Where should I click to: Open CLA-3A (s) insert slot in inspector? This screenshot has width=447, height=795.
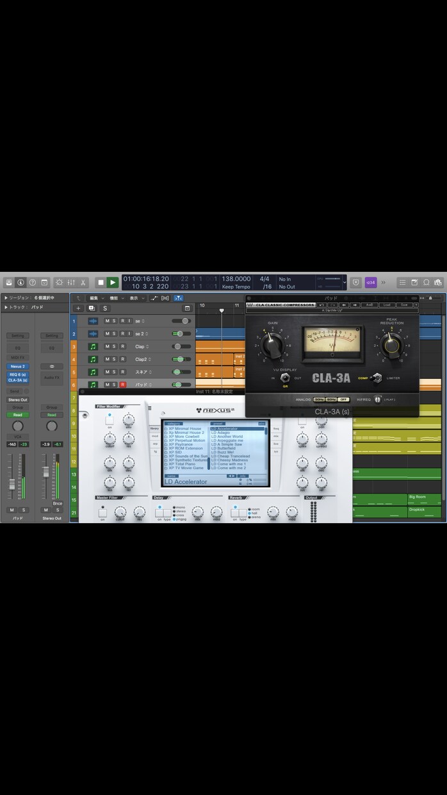click(x=18, y=380)
